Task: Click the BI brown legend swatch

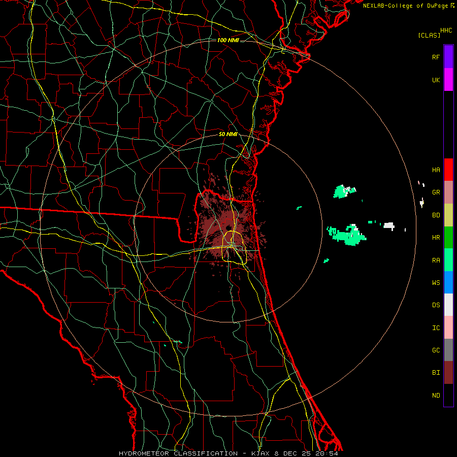Action: click(x=448, y=373)
